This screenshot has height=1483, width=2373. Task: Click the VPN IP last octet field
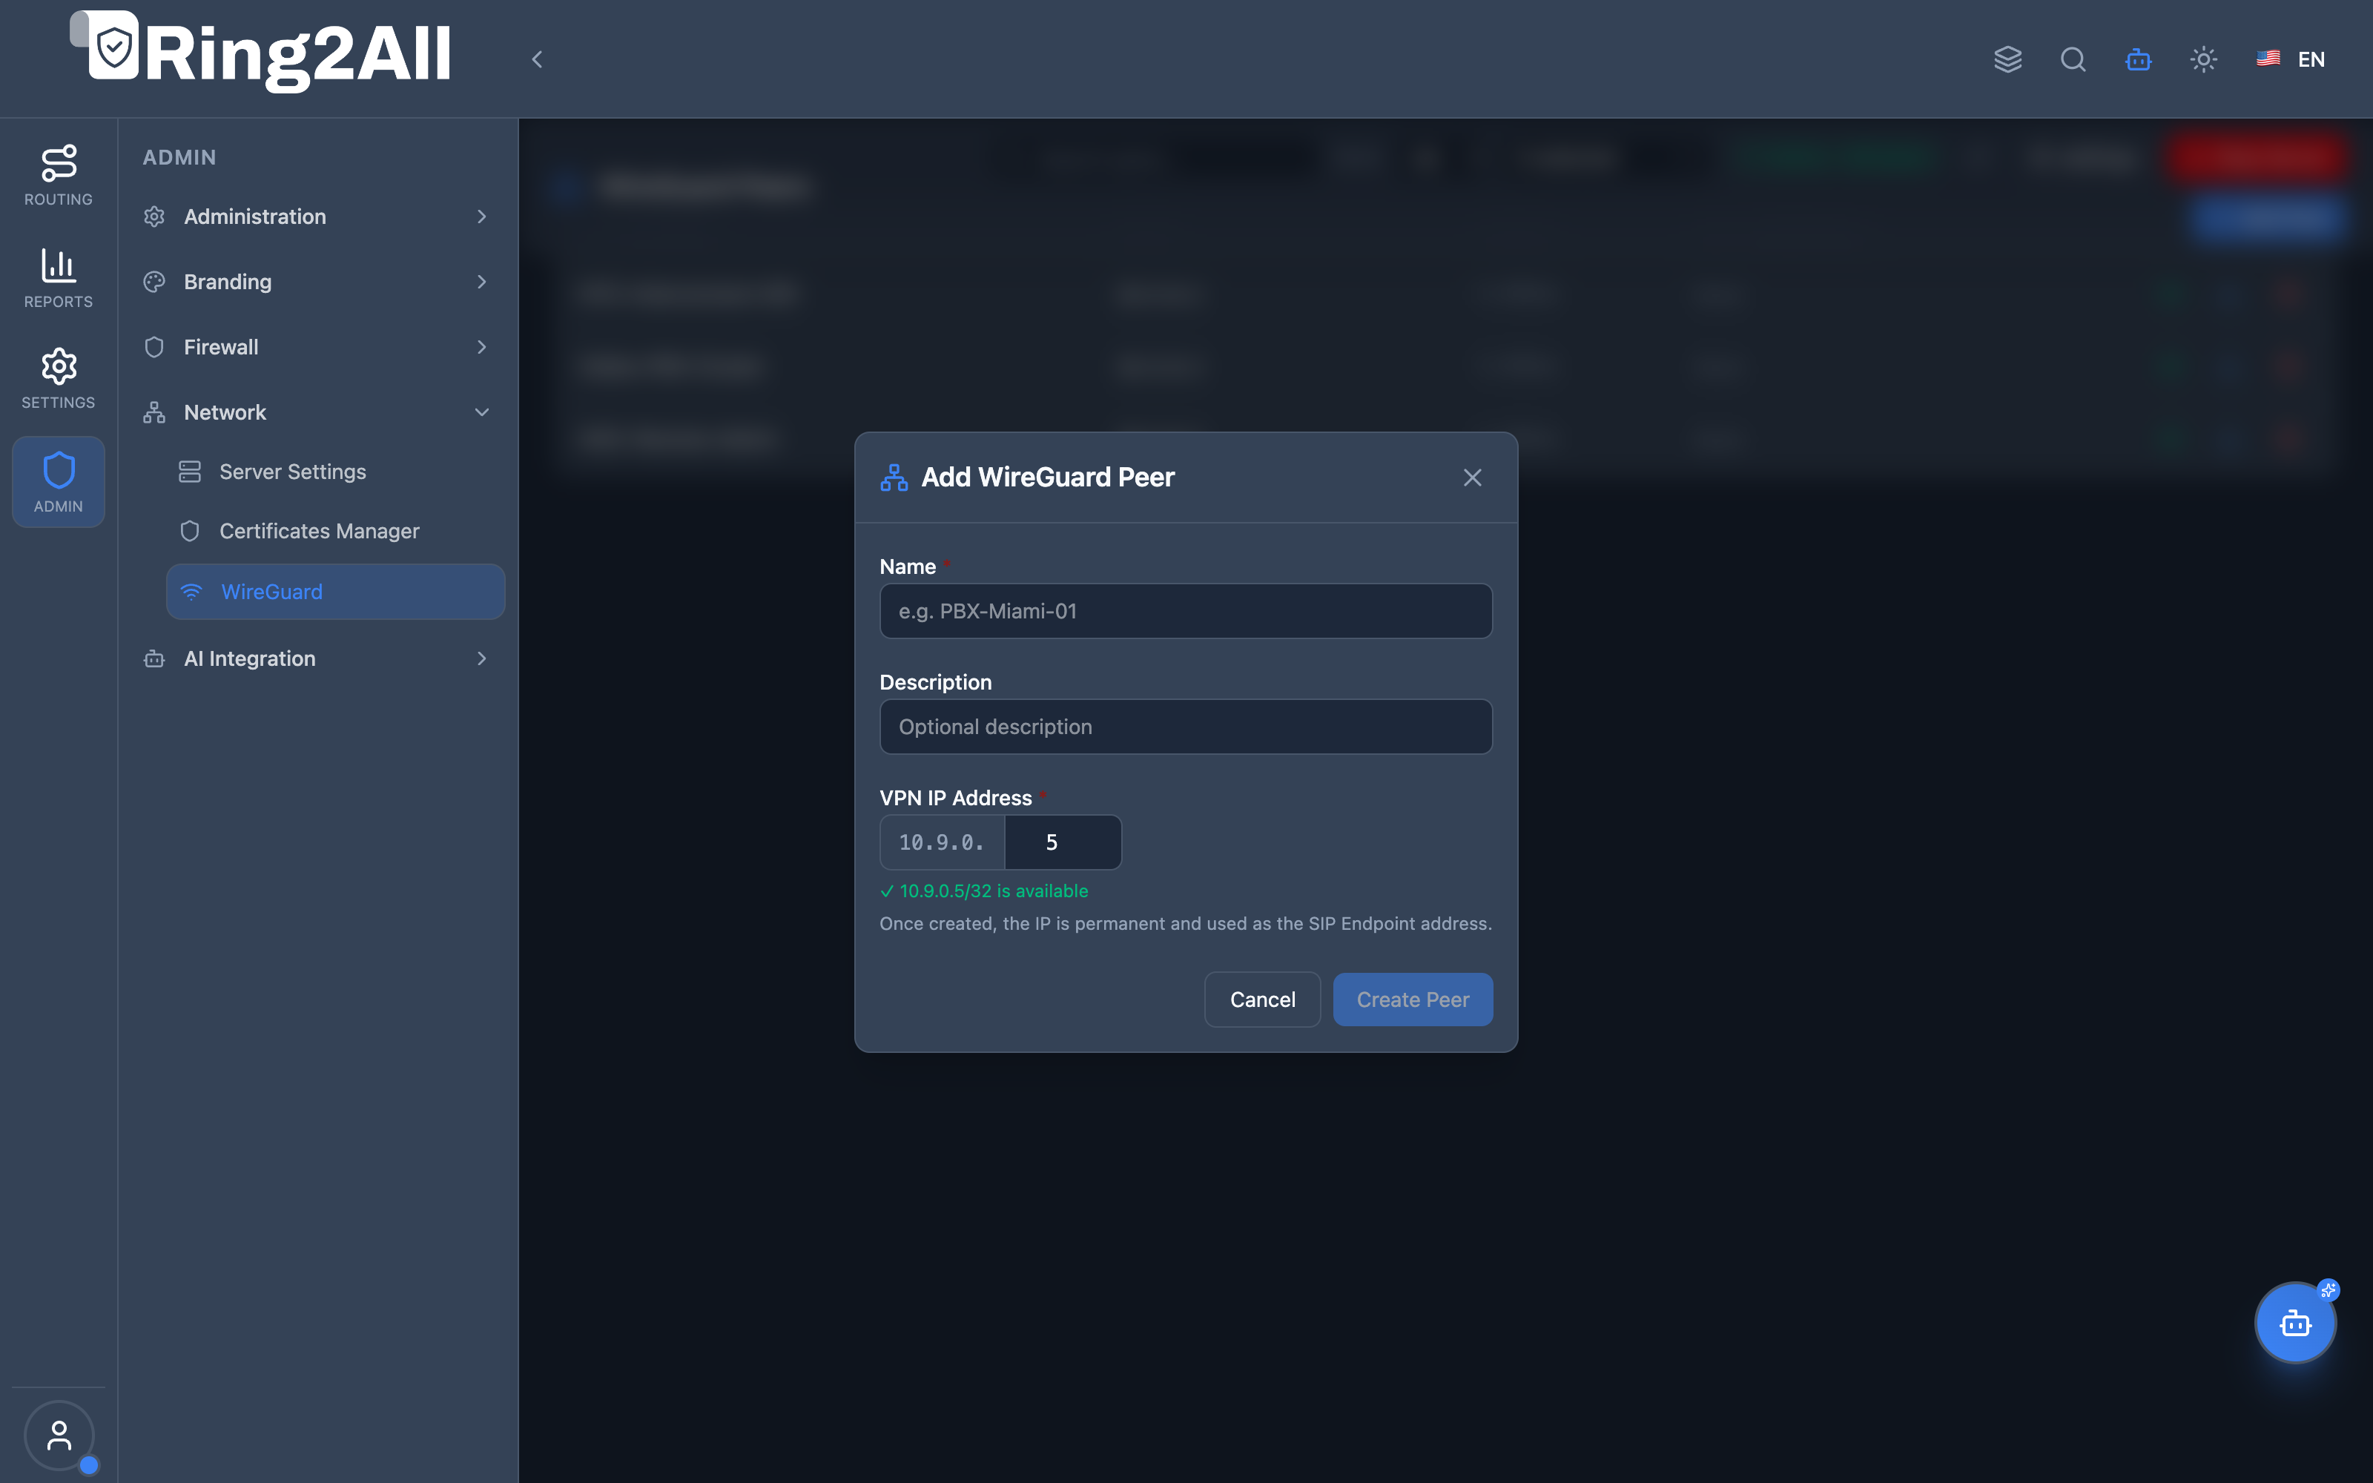(1063, 842)
